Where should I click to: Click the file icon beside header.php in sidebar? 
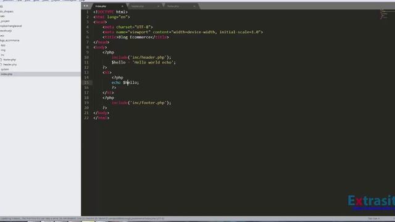pos(1,64)
